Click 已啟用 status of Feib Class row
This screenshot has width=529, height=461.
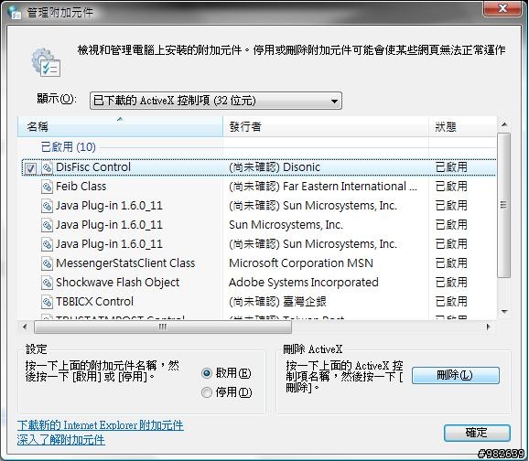(x=451, y=187)
